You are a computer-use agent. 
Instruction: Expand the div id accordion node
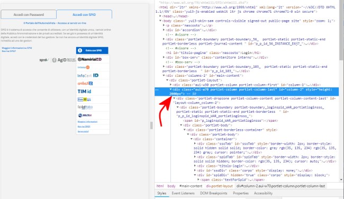[x=164, y=30]
